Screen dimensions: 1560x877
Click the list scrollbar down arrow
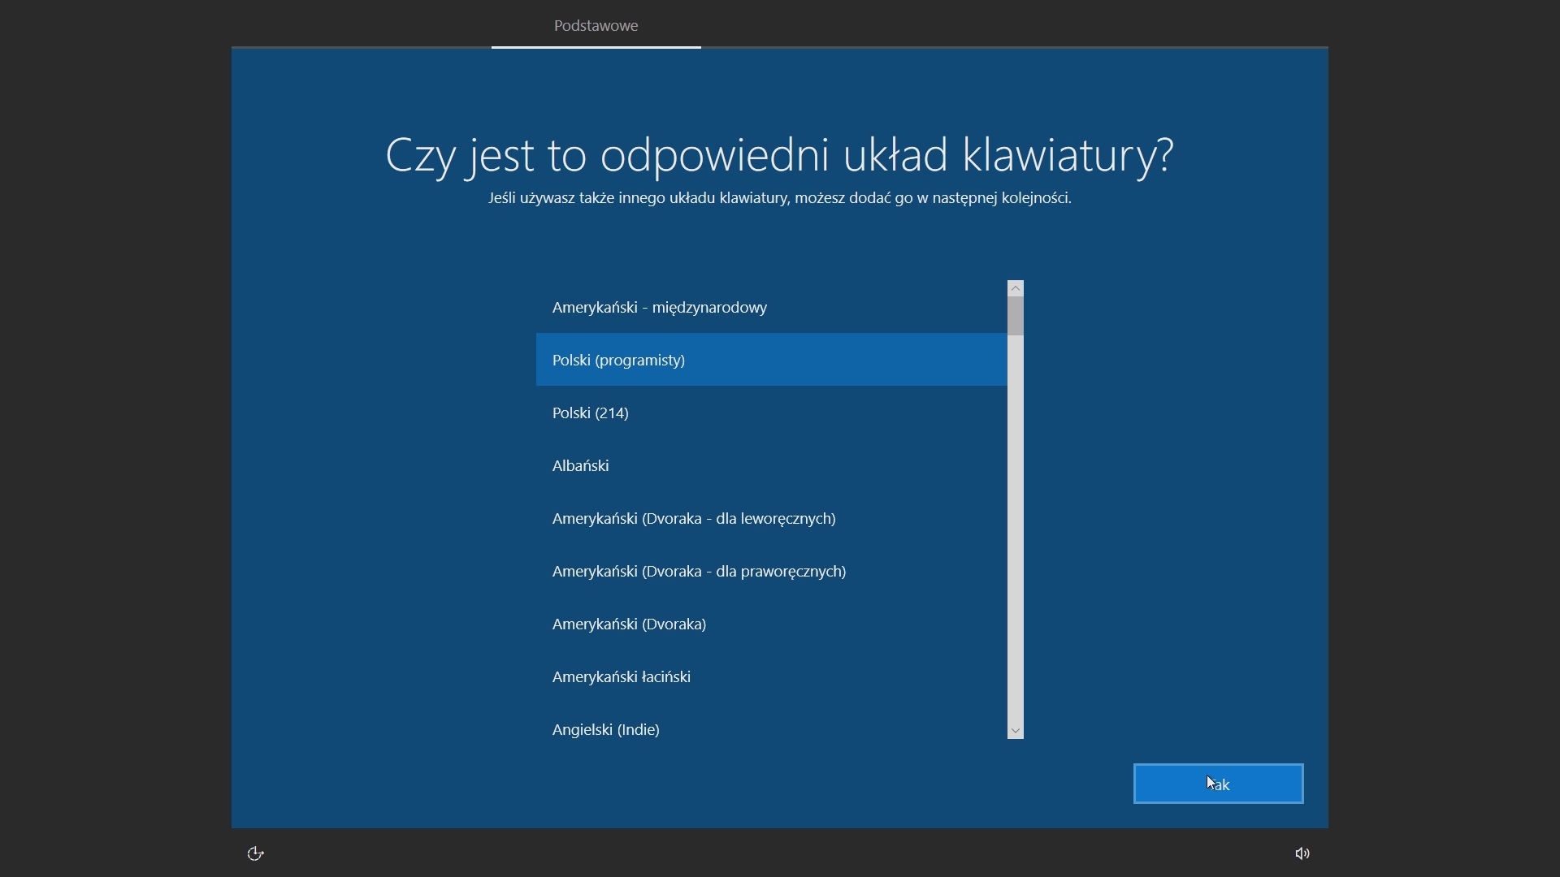coord(1016,731)
